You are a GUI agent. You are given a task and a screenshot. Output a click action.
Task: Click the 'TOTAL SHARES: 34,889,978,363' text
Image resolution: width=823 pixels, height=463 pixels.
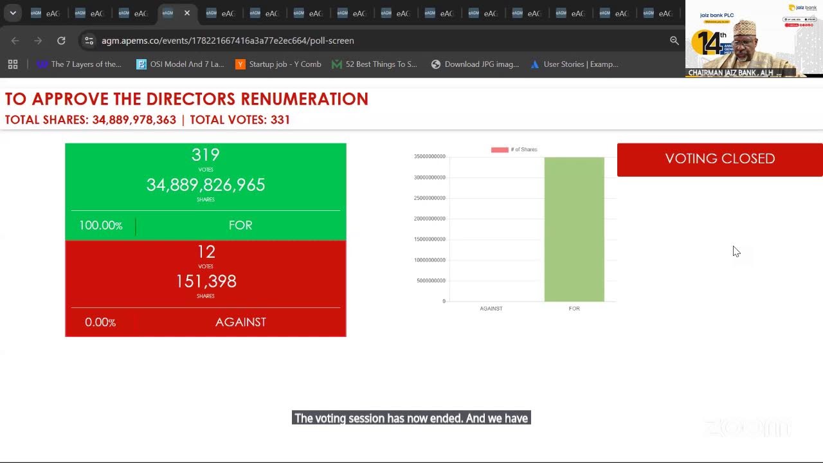91,120
